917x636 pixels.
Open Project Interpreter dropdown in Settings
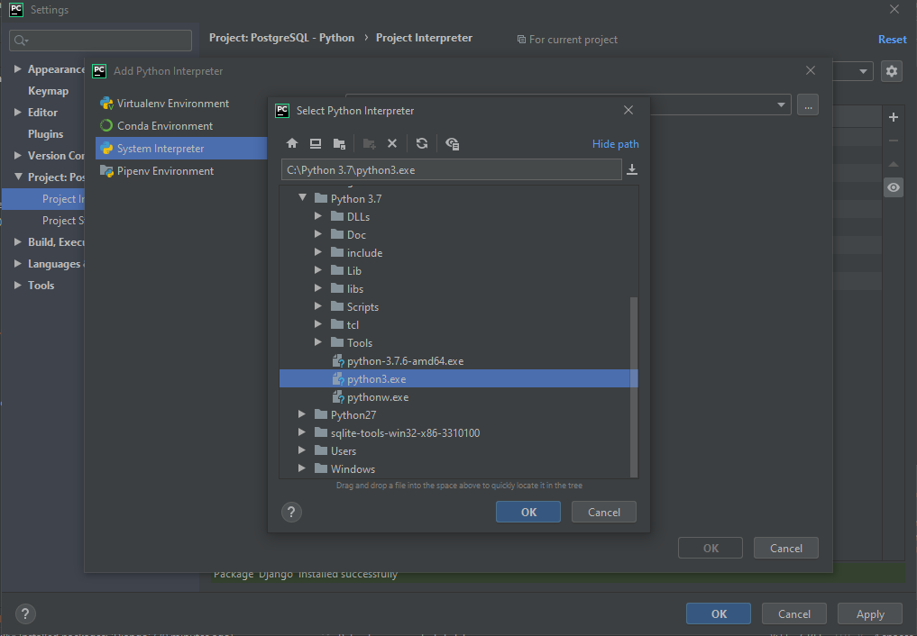click(x=863, y=71)
